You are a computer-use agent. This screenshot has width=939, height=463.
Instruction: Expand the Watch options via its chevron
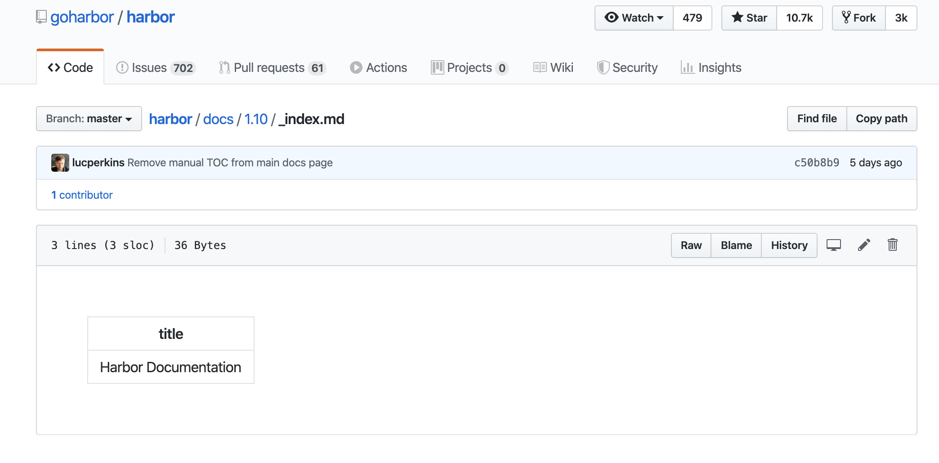click(x=660, y=18)
